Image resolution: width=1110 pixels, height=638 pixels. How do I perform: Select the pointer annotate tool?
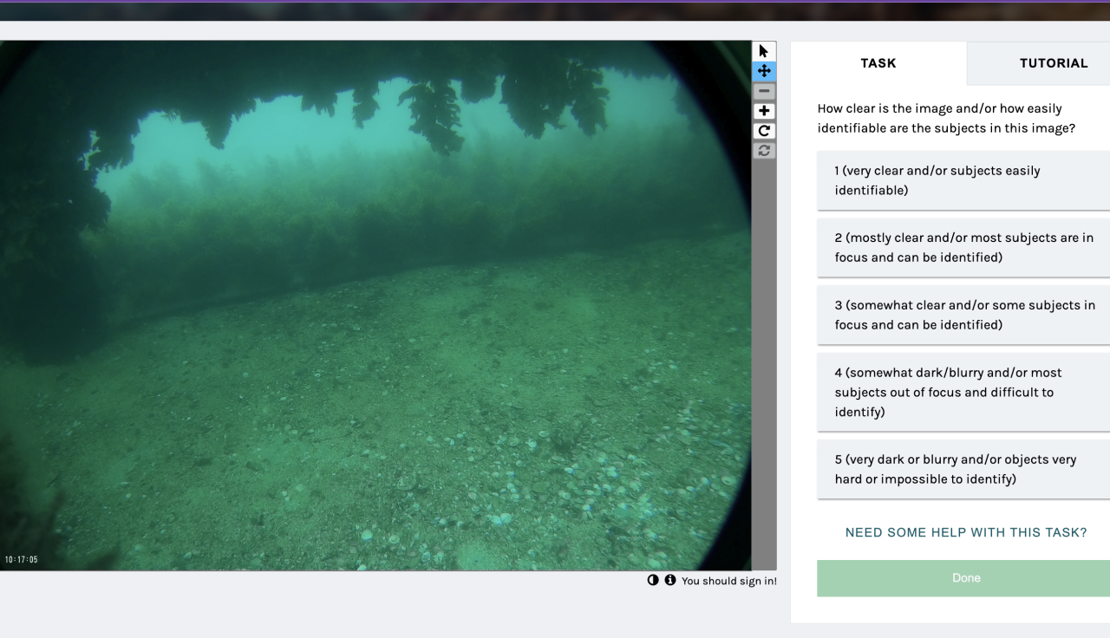click(x=764, y=51)
